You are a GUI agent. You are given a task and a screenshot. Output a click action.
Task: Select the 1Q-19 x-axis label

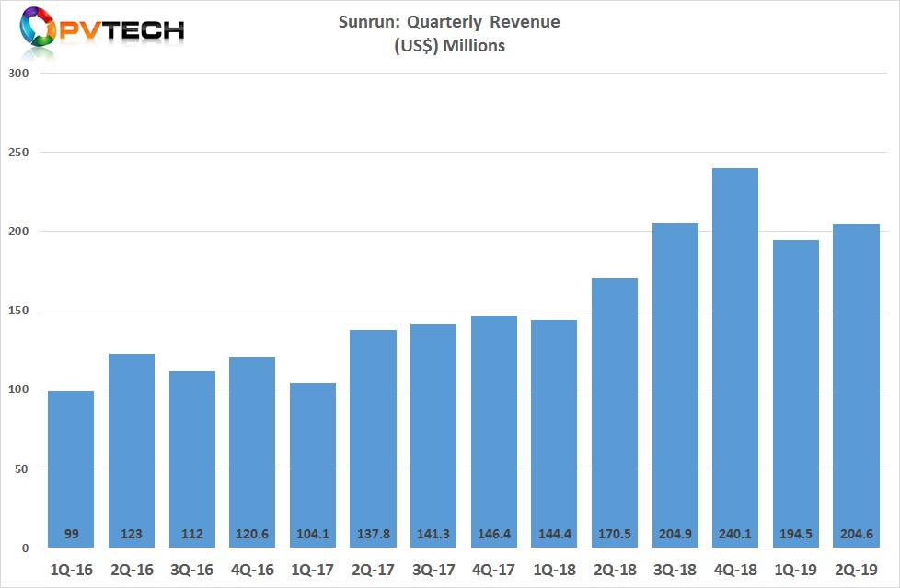[795, 570]
